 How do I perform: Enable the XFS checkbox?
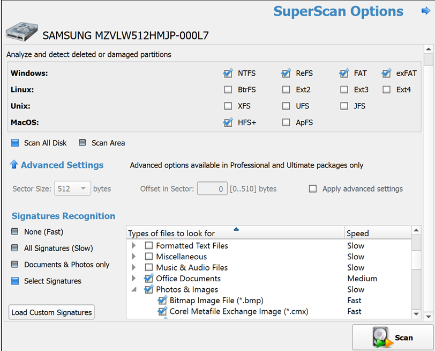[228, 106]
